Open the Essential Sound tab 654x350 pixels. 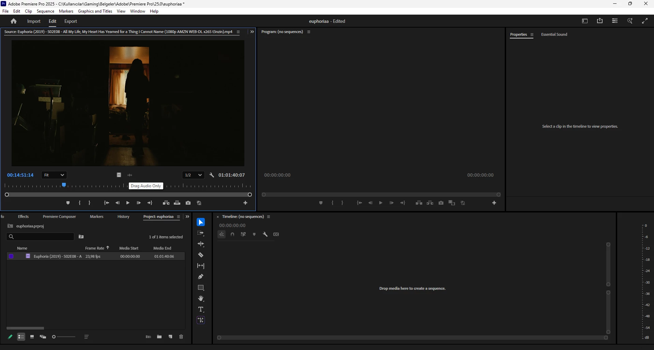554,34
